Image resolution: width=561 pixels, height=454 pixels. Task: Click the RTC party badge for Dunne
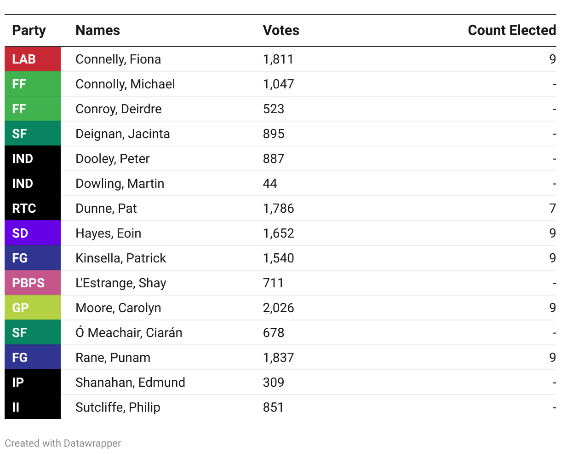(x=32, y=208)
